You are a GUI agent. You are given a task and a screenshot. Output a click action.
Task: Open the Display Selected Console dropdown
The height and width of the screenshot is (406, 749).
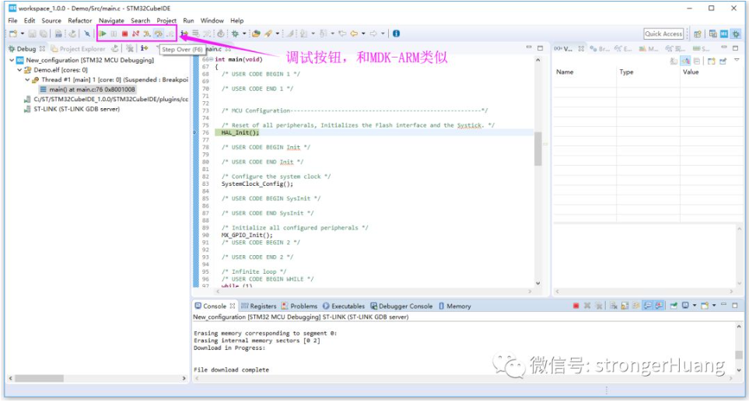694,305
